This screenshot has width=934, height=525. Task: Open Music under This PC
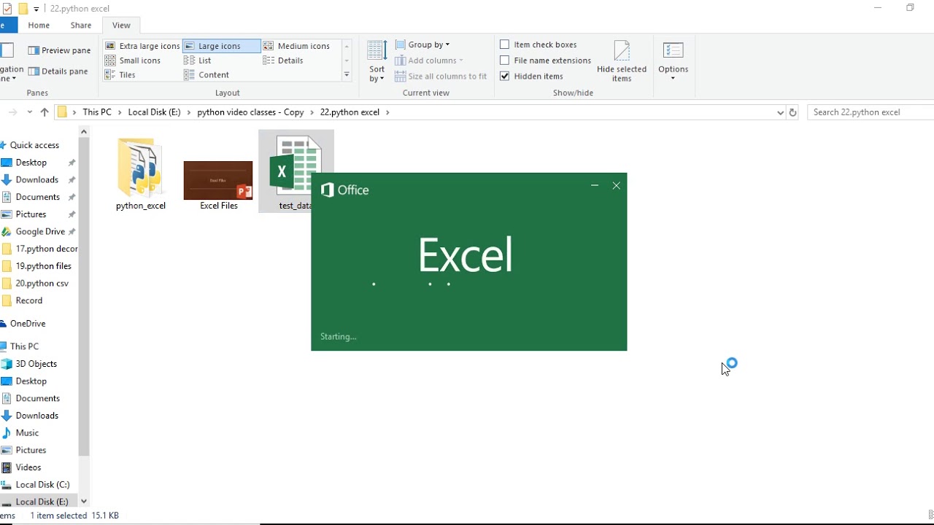[x=27, y=433]
